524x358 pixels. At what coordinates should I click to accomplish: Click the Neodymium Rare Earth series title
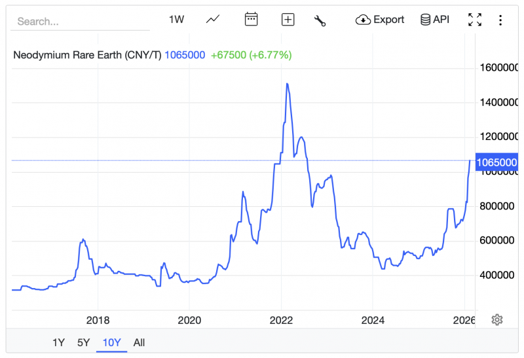(87, 54)
